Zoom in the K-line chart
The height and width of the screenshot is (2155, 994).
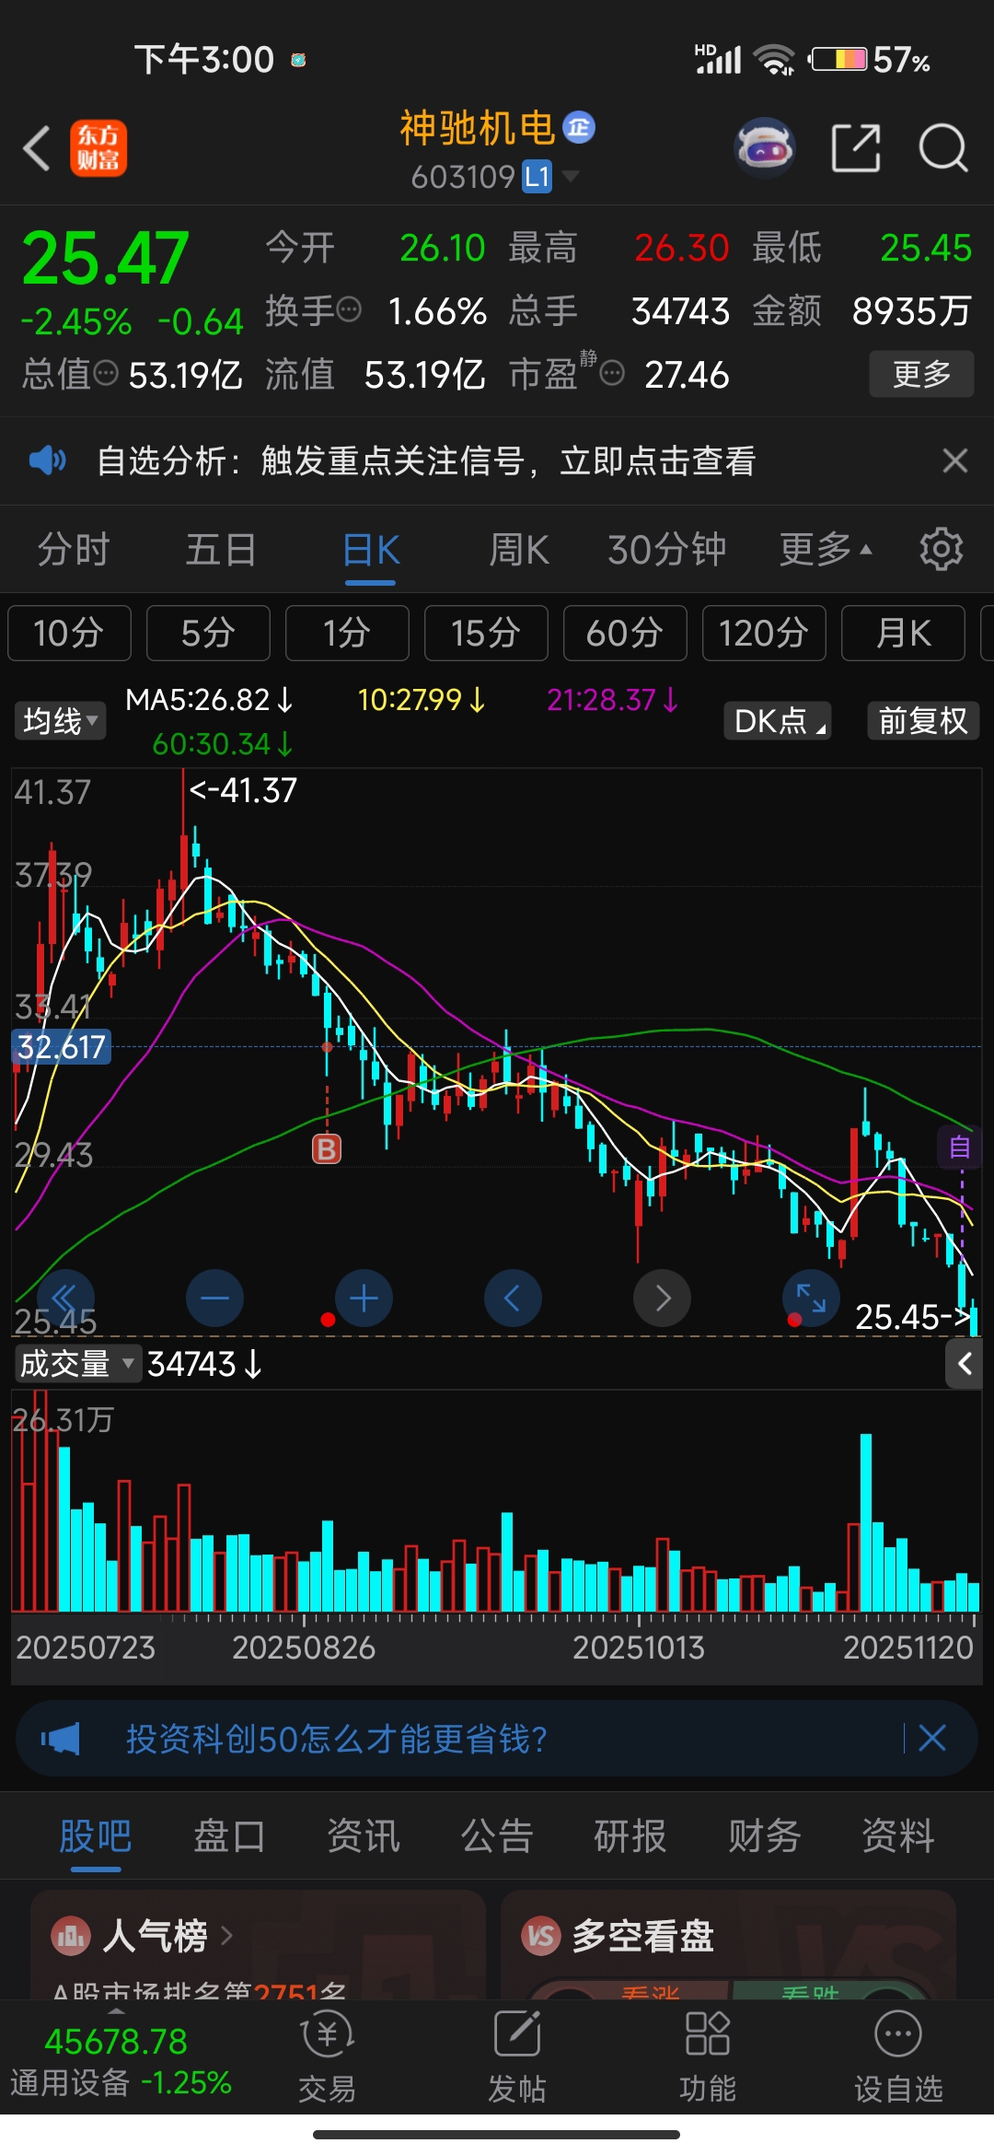click(364, 1299)
